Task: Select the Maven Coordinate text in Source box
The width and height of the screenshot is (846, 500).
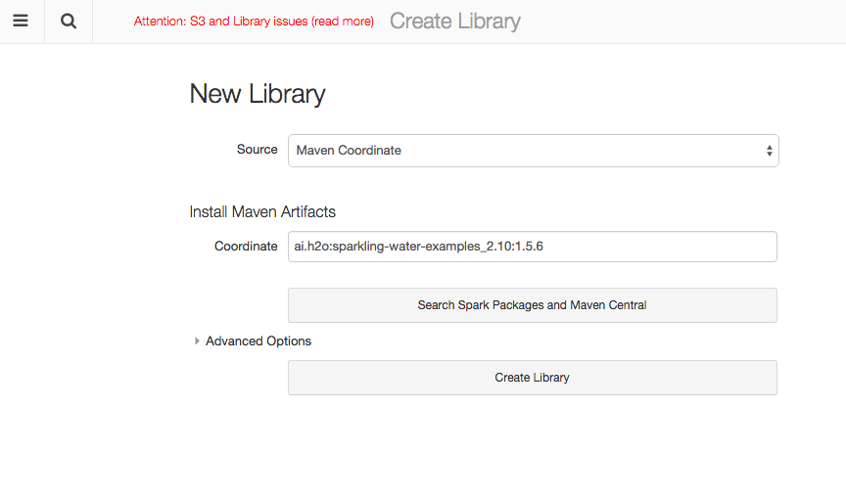Action: 349,151
